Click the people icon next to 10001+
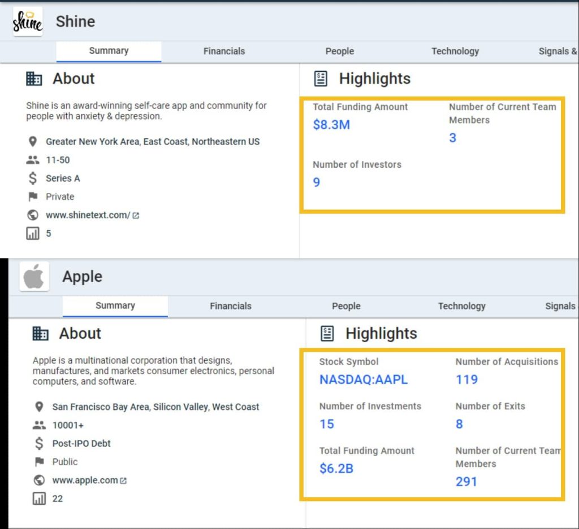579x529 pixels. coord(39,426)
